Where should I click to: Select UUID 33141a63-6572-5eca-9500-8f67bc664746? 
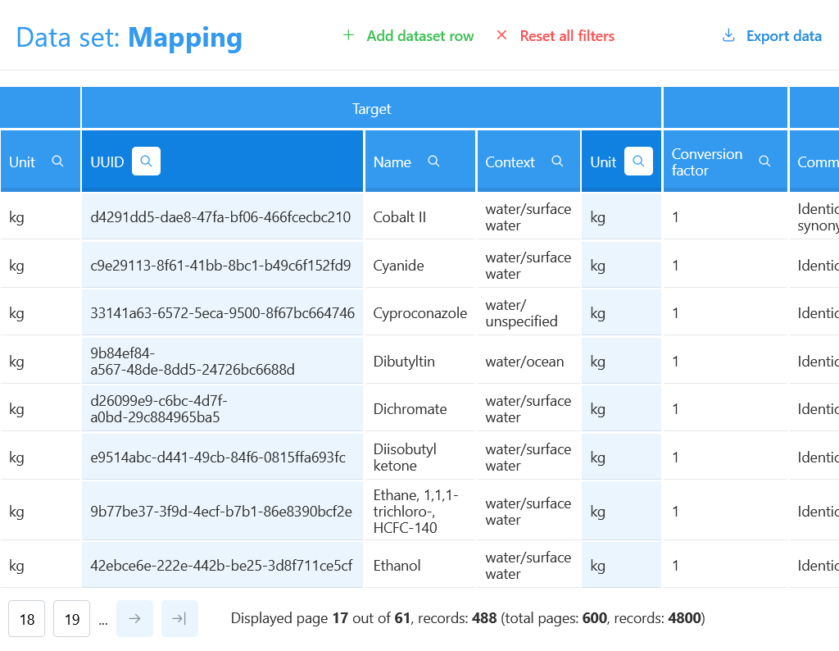(x=223, y=312)
